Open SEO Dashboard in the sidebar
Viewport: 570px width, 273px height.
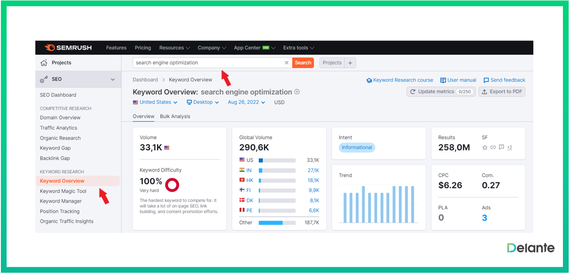58,95
